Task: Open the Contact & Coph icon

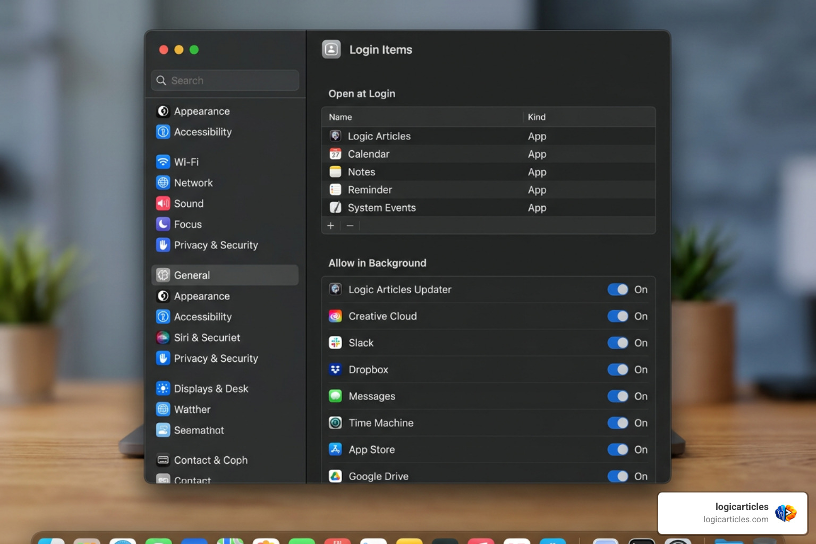Action: tap(163, 460)
